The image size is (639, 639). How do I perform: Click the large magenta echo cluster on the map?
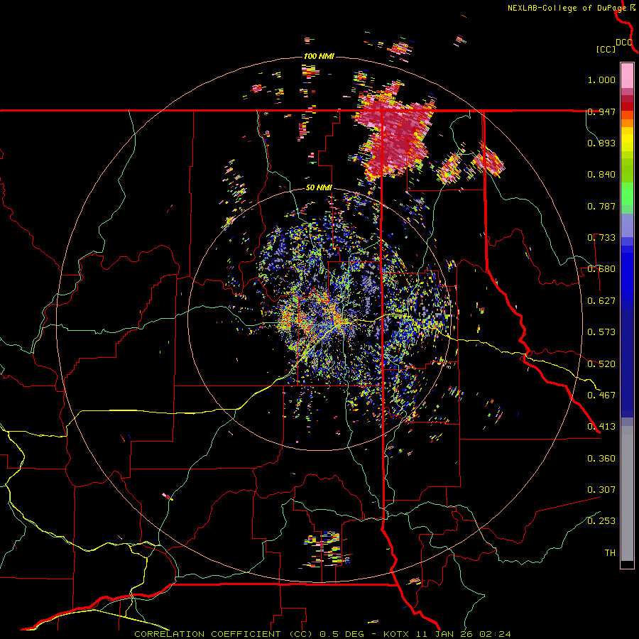[393, 133]
